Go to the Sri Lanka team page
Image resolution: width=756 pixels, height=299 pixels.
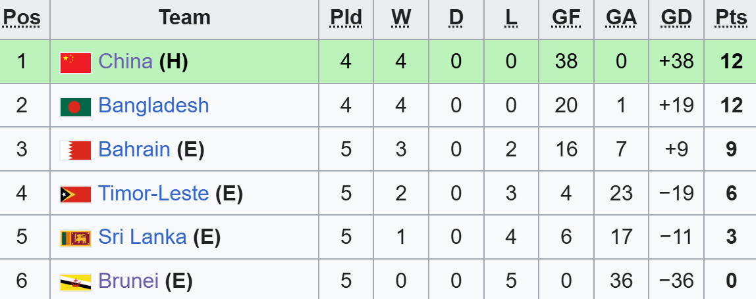coord(142,237)
